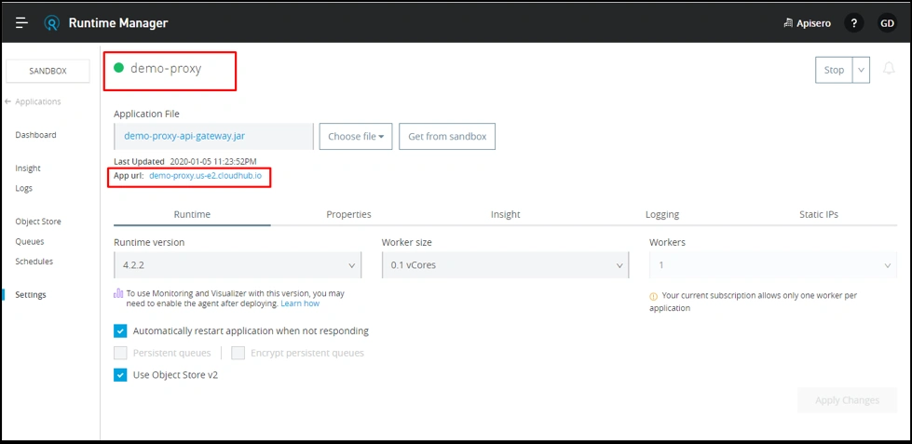
Task: Open the demo-proxy.us-e2.cloudhub.io app URL
Action: pos(205,175)
